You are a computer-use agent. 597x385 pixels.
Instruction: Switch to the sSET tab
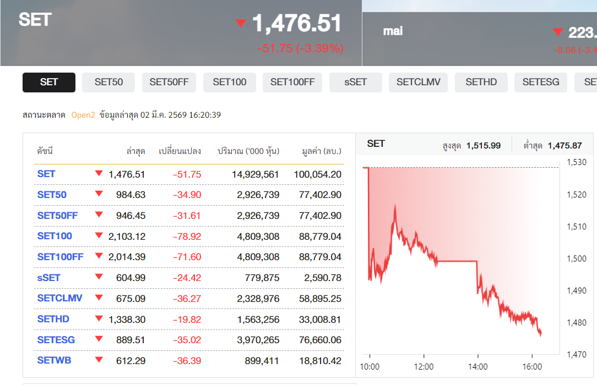pyautogui.click(x=355, y=82)
